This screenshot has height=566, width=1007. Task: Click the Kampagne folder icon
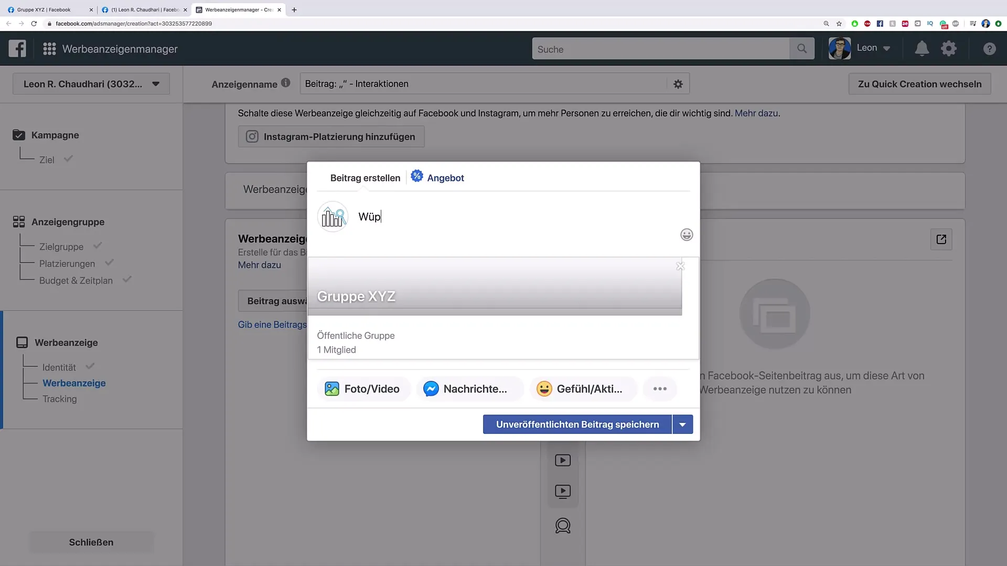19,135
